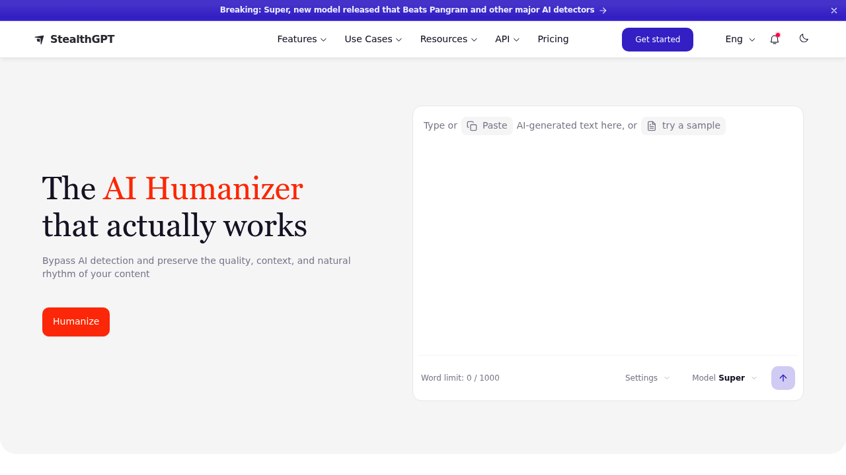Open the breaking news announcement link

414,11
